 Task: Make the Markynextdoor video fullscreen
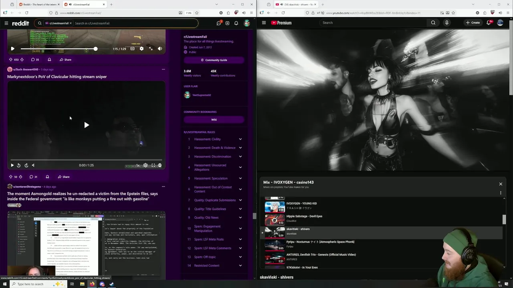tap(153, 165)
